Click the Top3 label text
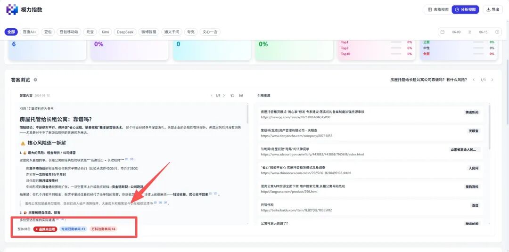This screenshot has height=252, width=509. (345, 48)
